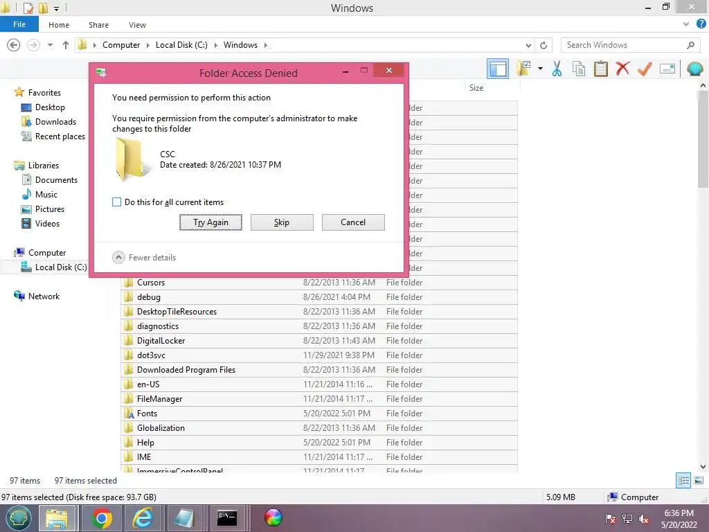Click the orange checkmark Properties icon
This screenshot has height=532, width=709.
pyautogui.click(x=645, y=69)
